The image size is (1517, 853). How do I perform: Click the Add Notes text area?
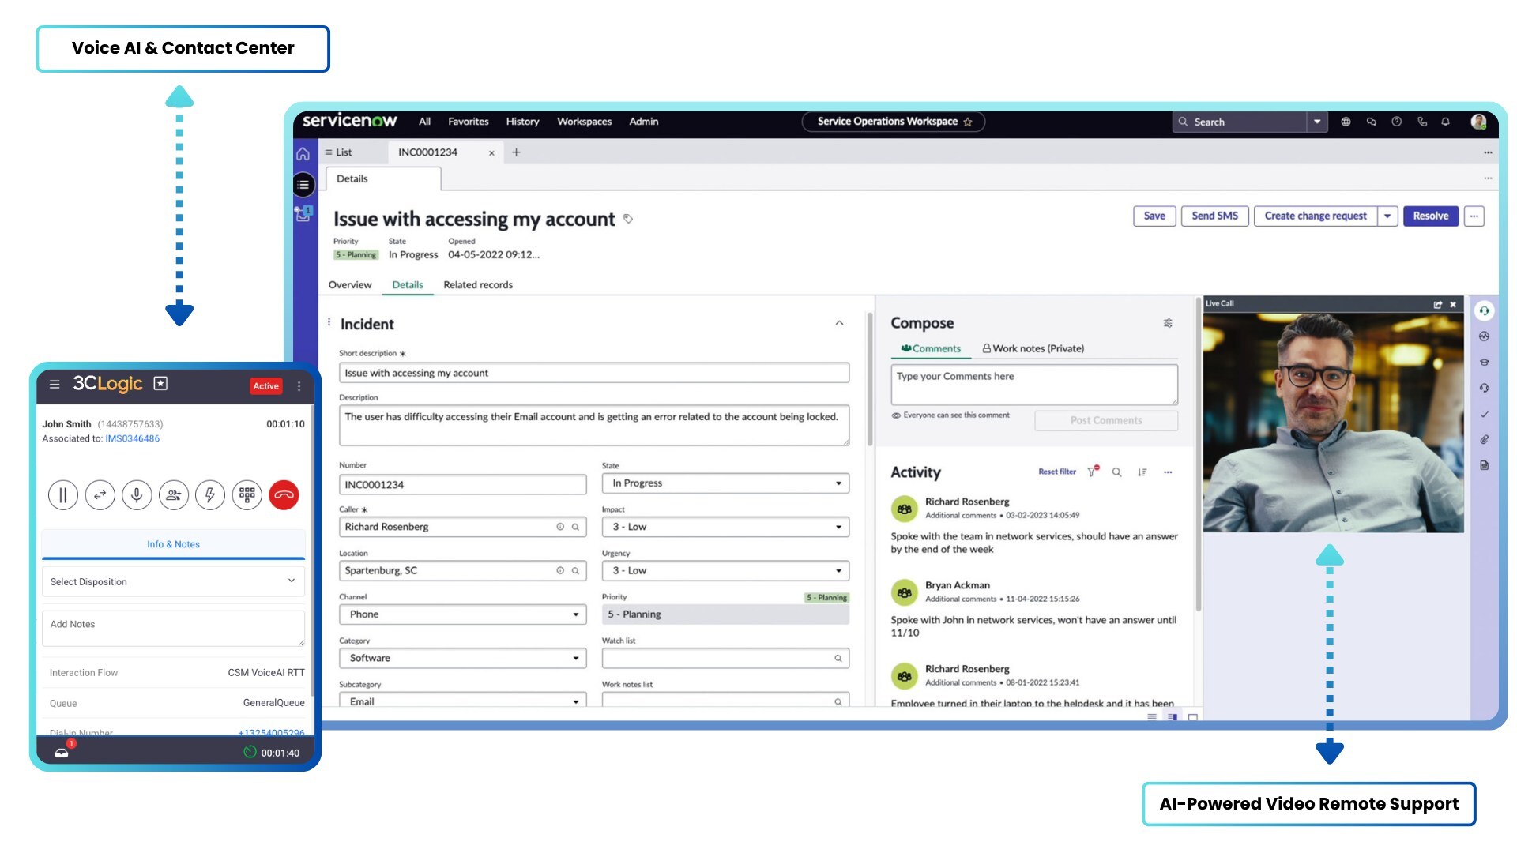click(x=173, y=629)
